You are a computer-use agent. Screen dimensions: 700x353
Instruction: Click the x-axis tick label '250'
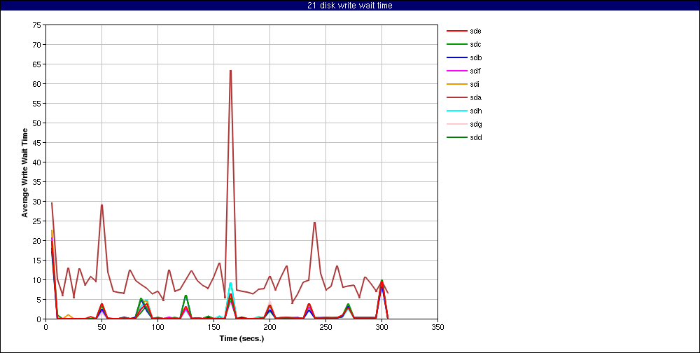(x=326, y=327)
